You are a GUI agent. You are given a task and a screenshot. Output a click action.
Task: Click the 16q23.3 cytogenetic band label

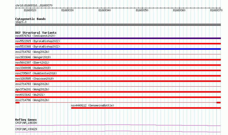coord(21,22)
